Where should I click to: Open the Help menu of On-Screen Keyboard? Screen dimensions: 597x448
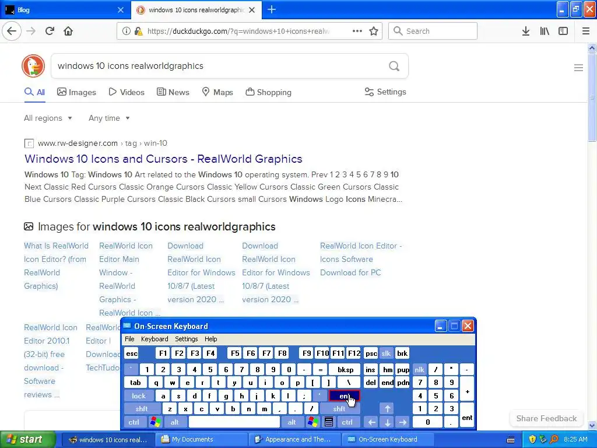coord(210,339)
